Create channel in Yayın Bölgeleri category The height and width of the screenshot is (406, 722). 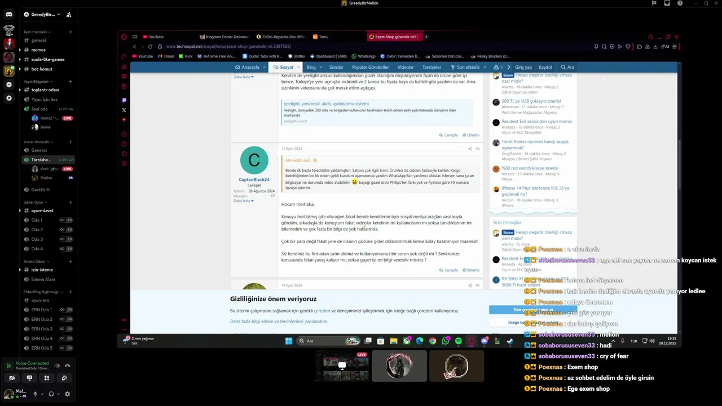click(x=71, y=82)
